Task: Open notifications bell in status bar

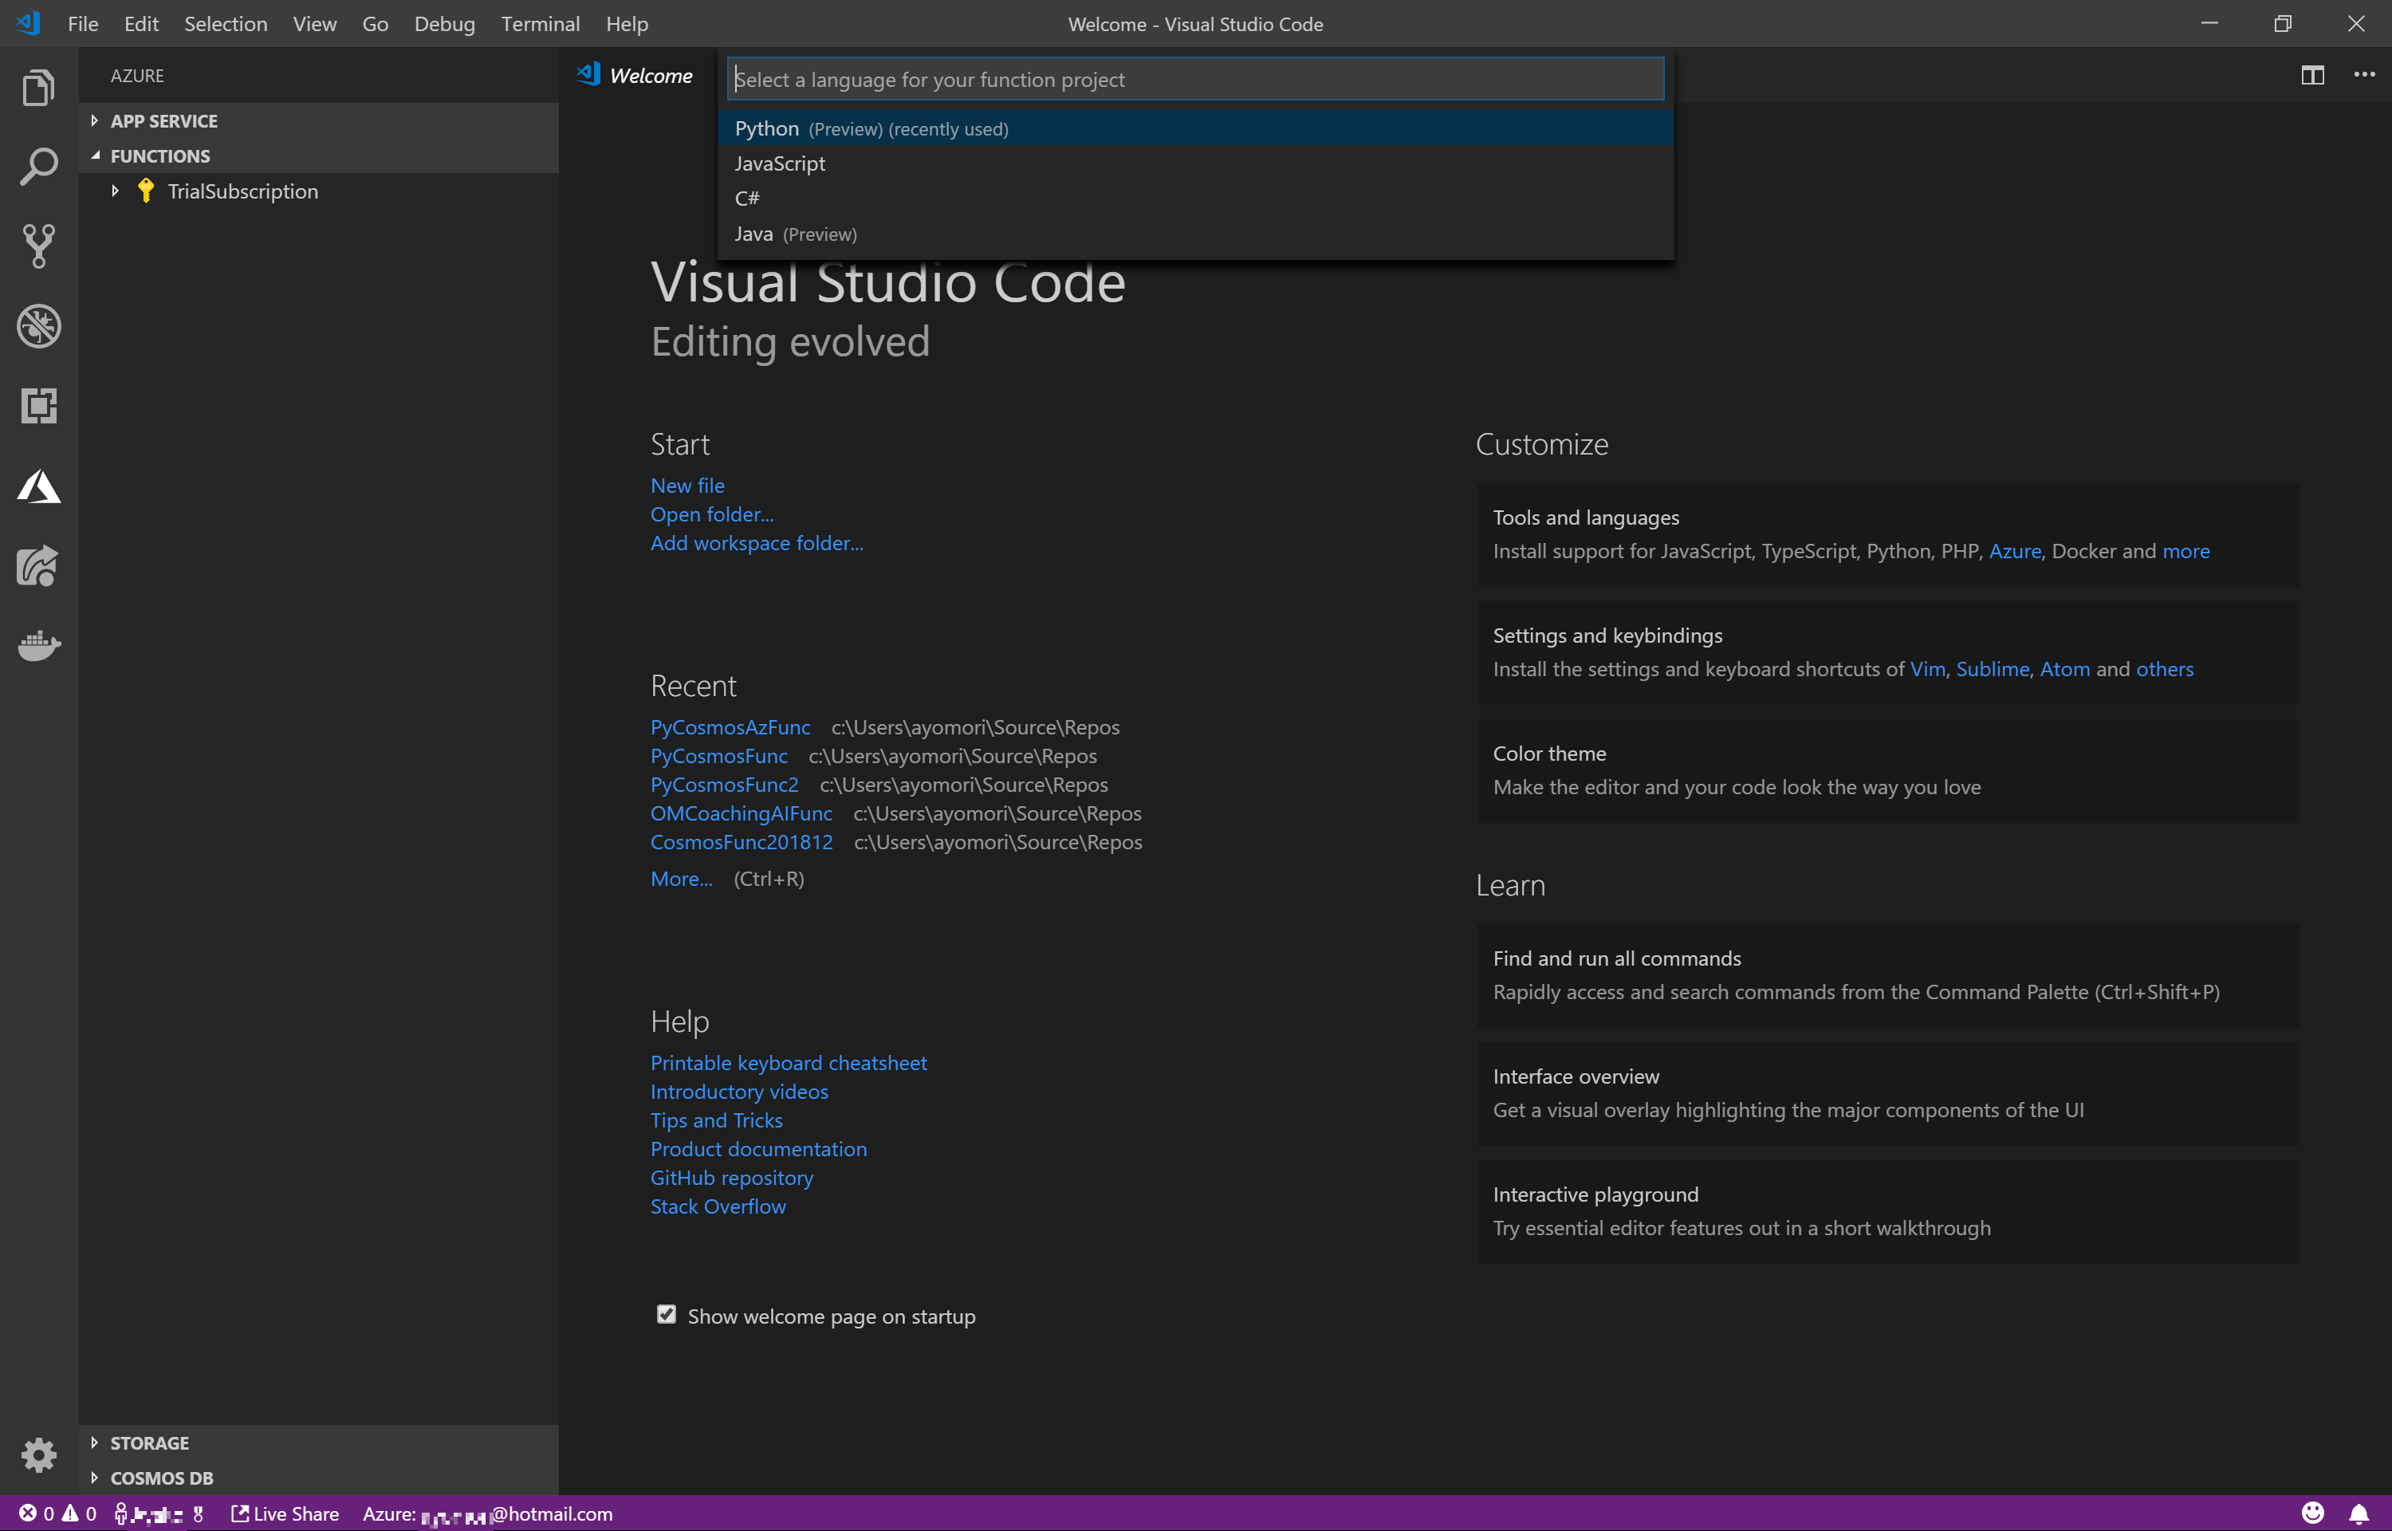Action: [2359, 1513]
